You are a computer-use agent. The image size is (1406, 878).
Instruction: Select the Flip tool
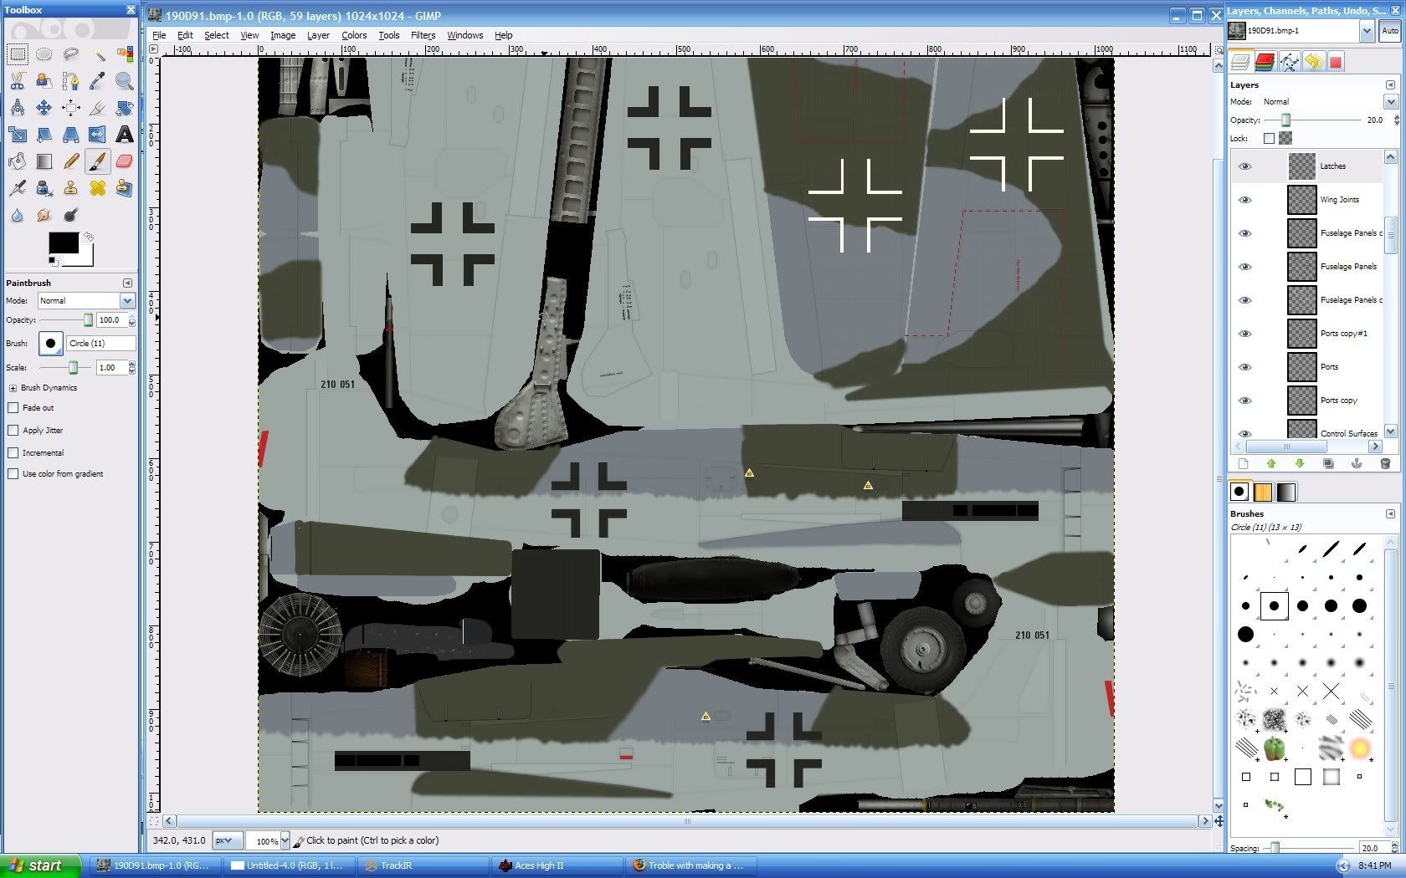pyautogui.click(x=98, y=135)
